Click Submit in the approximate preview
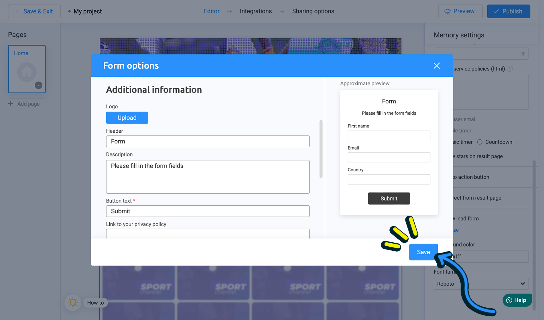Viewport: 544px width, 320px height. click(389, 199)
